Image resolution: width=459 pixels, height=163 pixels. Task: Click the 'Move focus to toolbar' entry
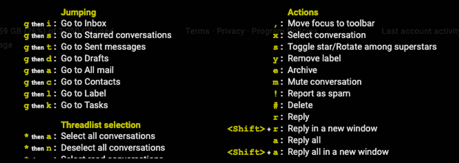pos(331,24)
